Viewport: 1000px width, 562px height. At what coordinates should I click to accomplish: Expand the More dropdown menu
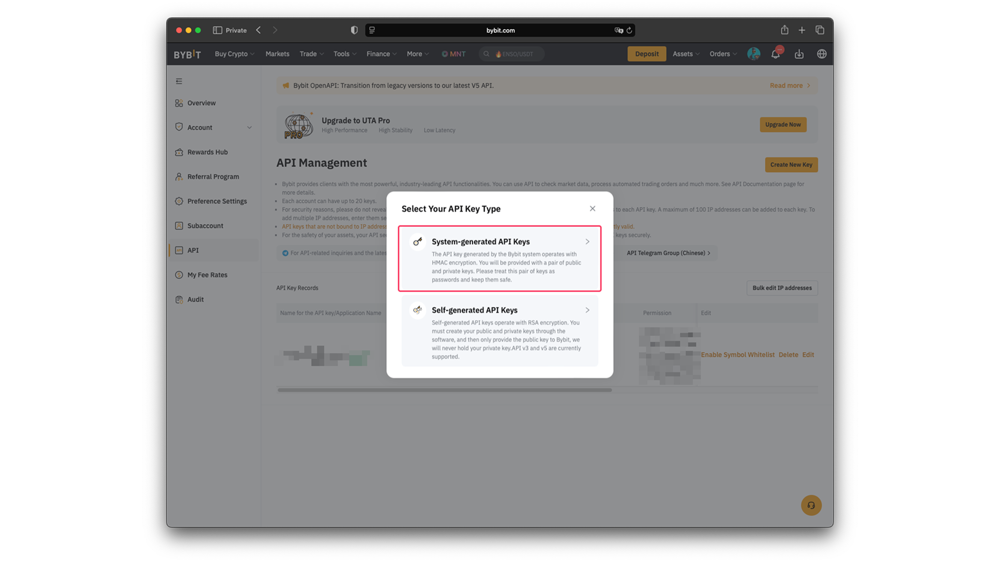[417, 54]
